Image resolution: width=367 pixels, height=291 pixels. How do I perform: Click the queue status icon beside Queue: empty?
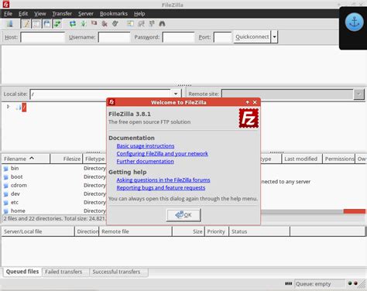288,283
